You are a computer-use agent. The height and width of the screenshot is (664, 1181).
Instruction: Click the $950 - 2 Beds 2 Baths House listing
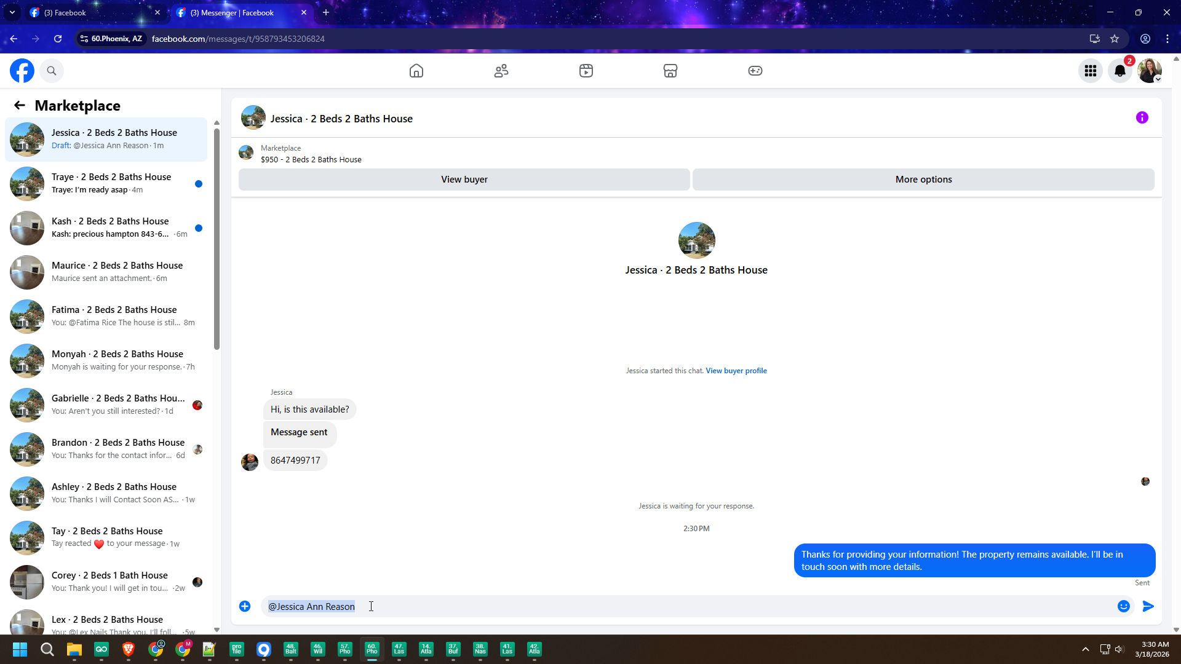311,160
